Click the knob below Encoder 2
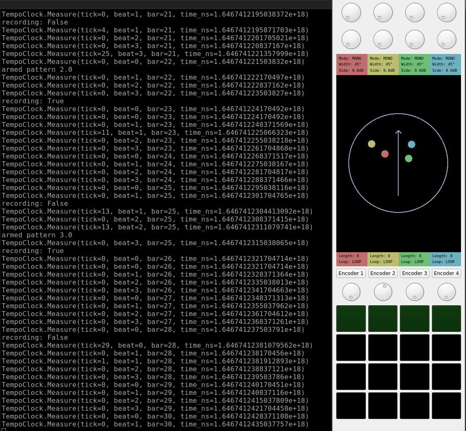Image resolution: width=466 pixels, height=431 pixels. point(383,292)
